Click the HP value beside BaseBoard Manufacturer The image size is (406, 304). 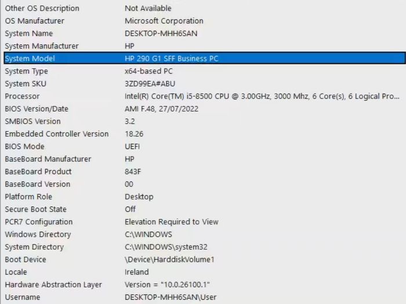pyautogui.click(x=129, y=159)
